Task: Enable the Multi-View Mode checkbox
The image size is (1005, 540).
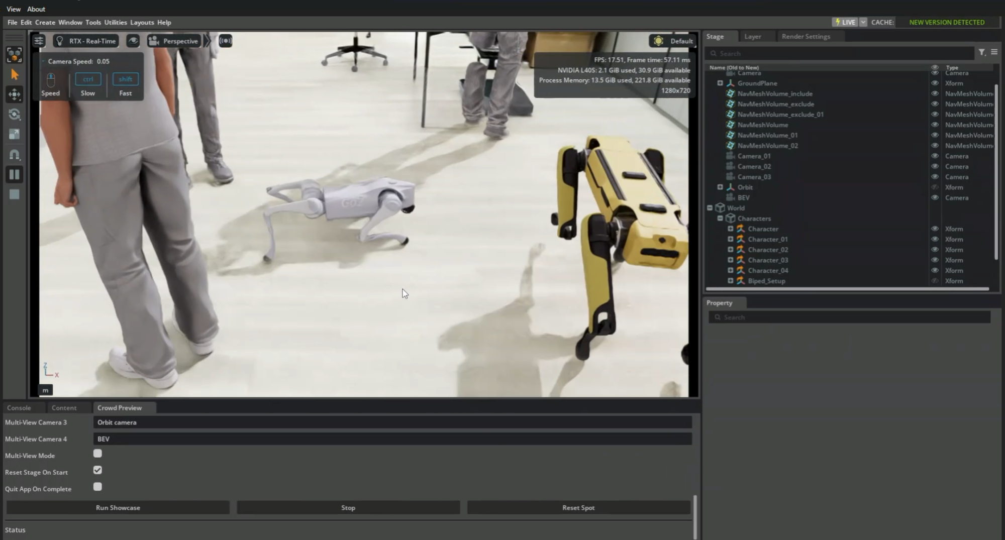Action: 97,454
